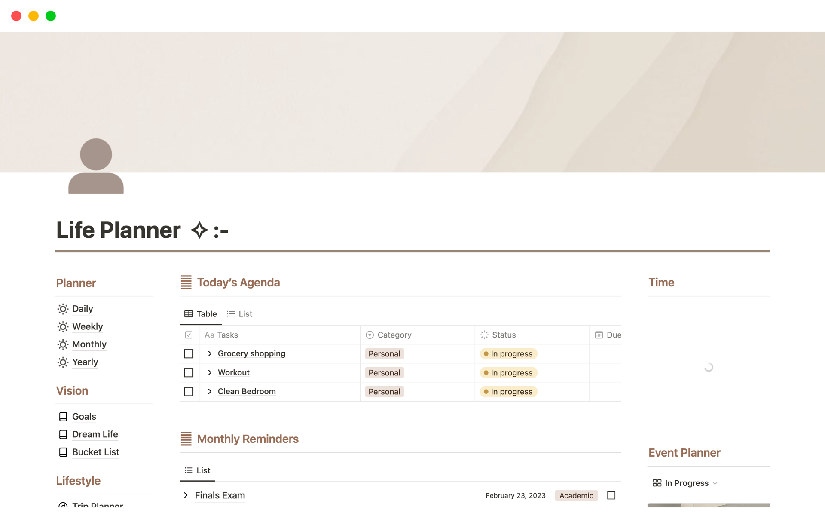The width and height of the screenshot is (825, 516).
Task: Click the Monthly Reminders heading icon
Action: pyautogui.click(x=186, y=439)
